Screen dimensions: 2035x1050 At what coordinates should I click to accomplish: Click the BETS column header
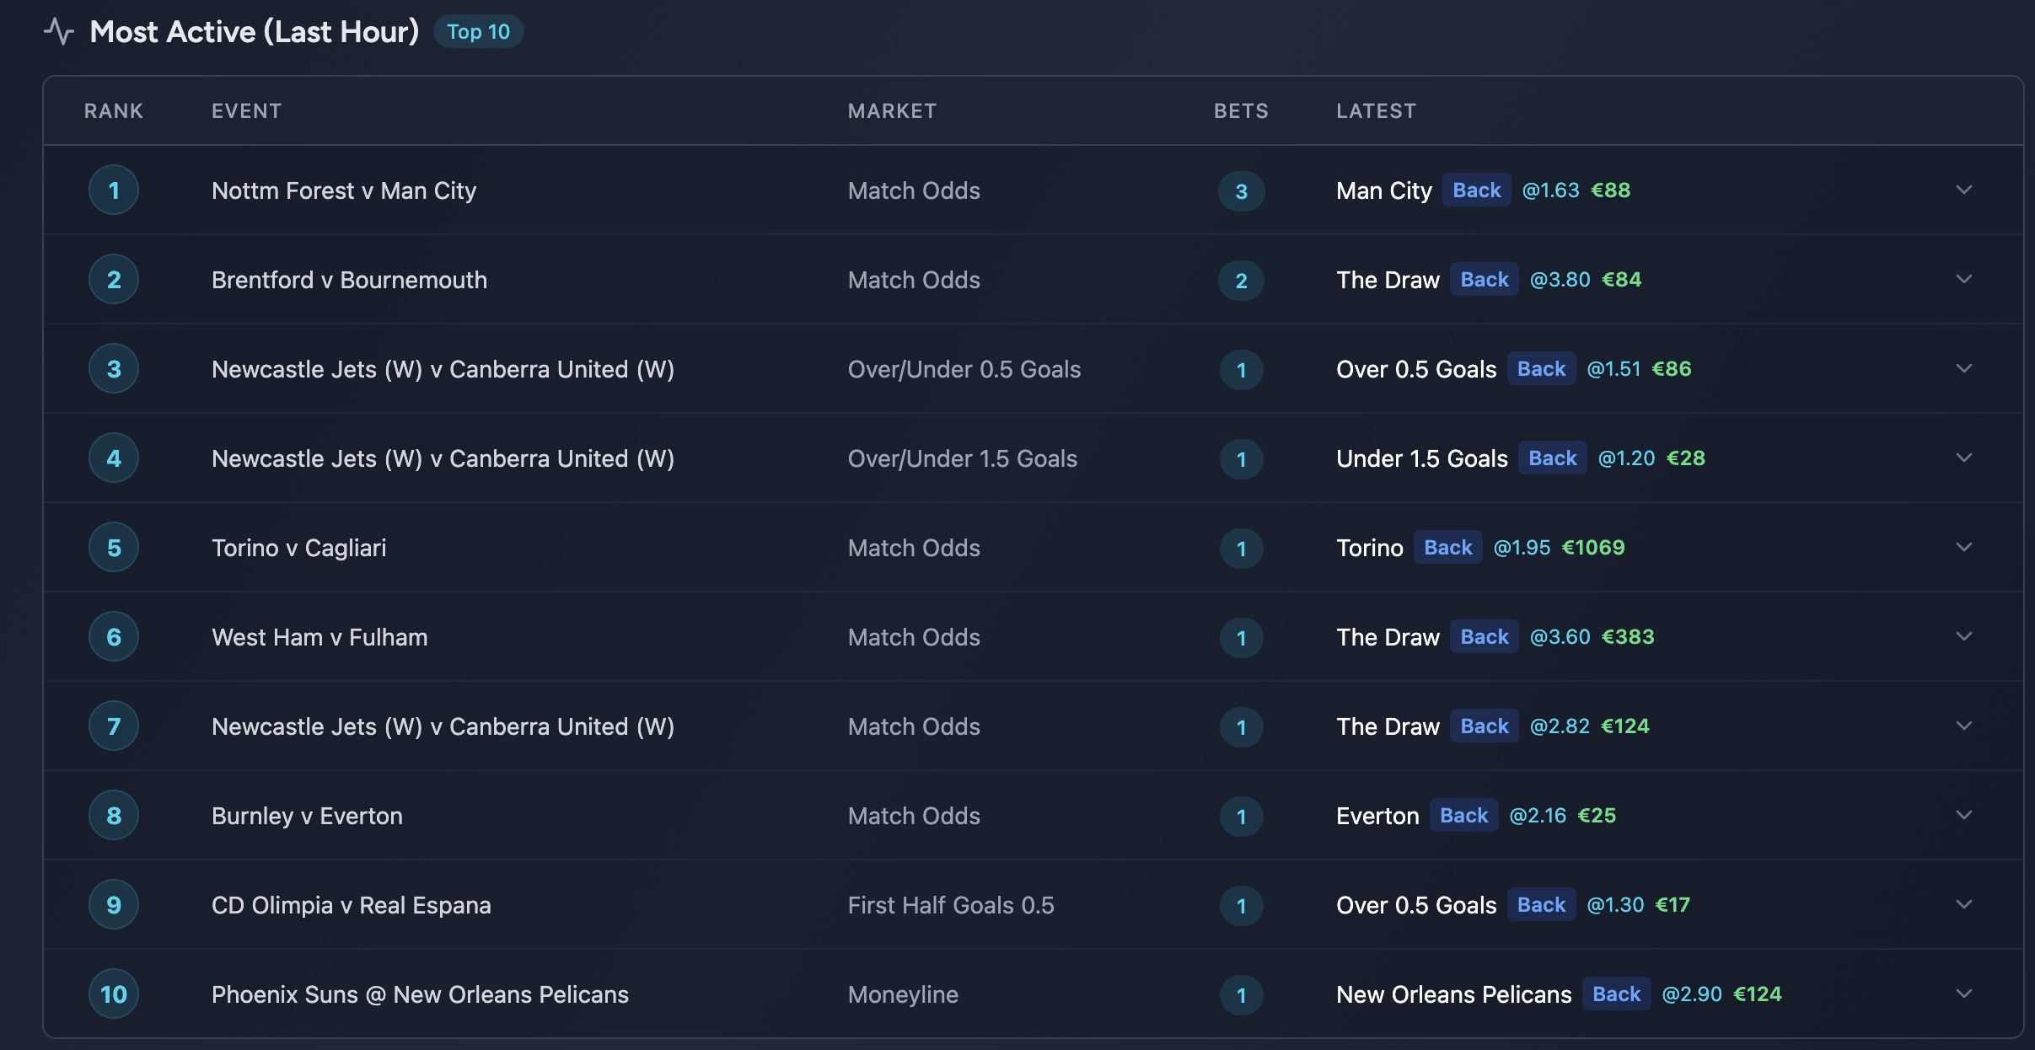click(x=1240, y=110)
